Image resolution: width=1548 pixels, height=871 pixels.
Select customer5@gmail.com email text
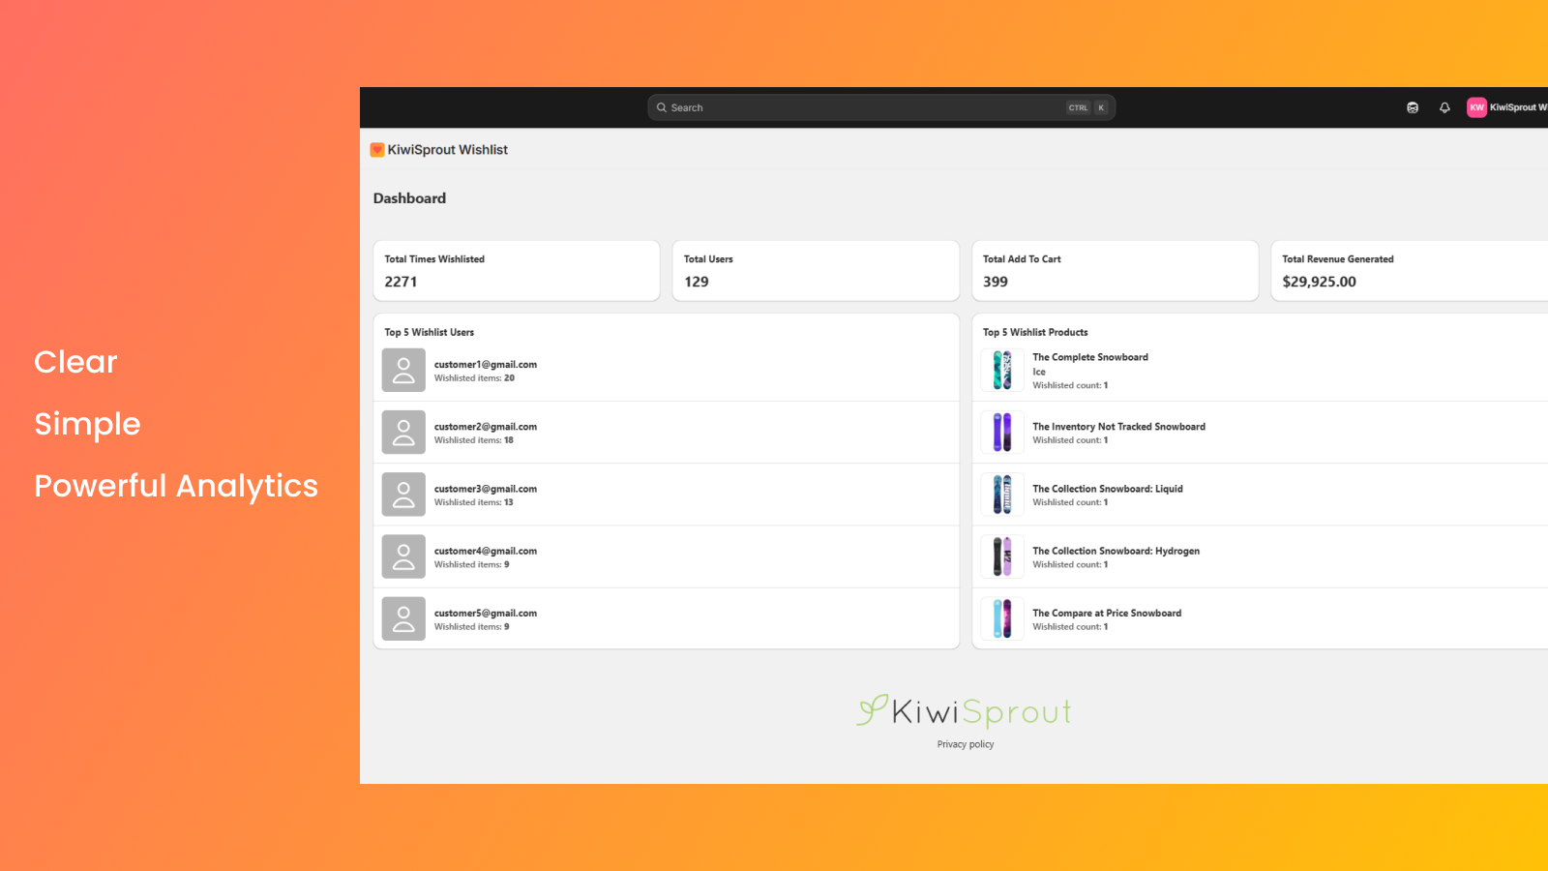pos(486,613)
